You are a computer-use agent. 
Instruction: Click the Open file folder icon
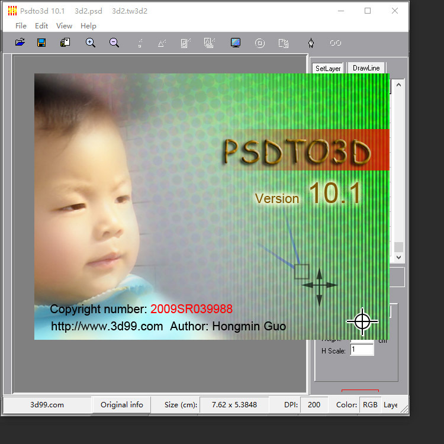click(20, 43)
